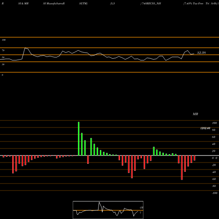Click the deepest red bar near chart's right
The height and width of the screenshot is (219, 219).
click(182, 168)
